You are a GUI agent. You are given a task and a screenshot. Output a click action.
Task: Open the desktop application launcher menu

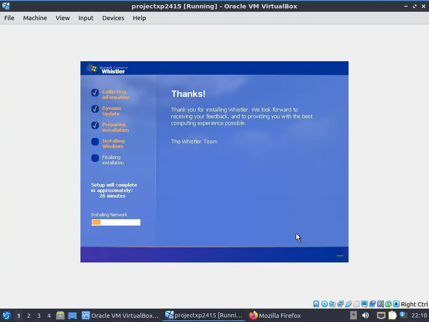[x=7, y=315]
